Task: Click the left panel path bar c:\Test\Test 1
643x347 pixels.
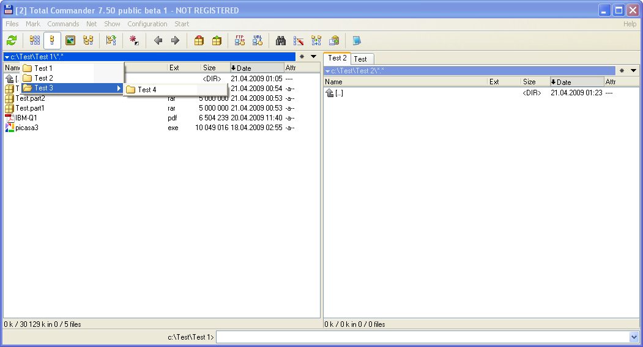Action: click(x=149, y=57)
